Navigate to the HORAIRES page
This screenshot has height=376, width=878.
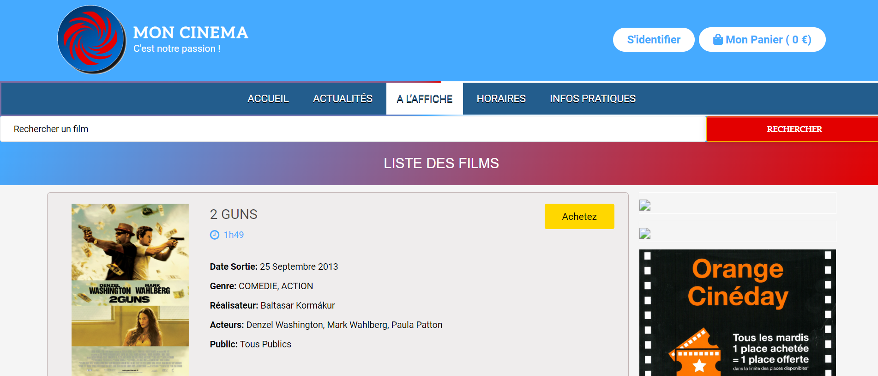(x=501, y=99)
